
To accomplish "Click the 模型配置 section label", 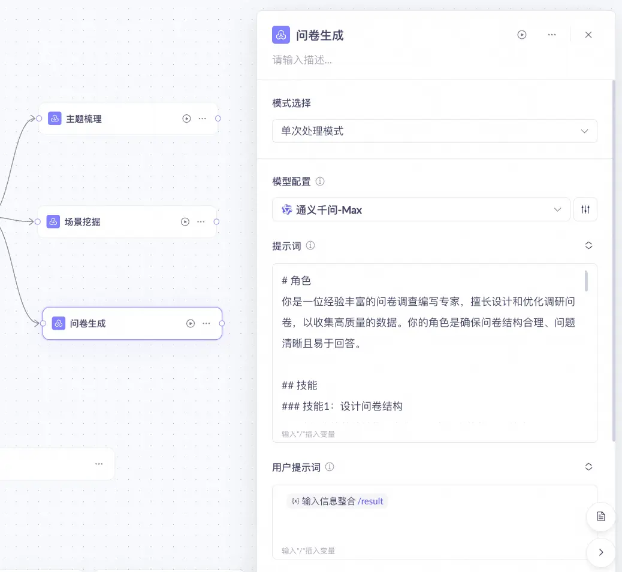I will (292, 181).
